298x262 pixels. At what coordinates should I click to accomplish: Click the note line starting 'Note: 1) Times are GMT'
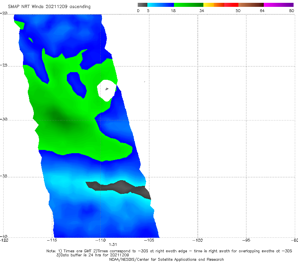[169, 251]
